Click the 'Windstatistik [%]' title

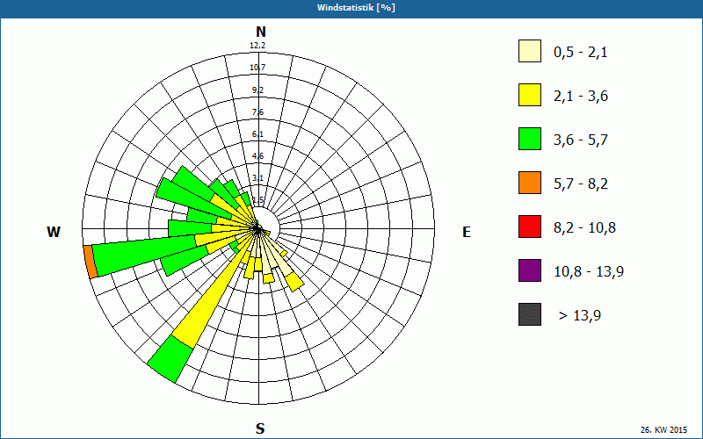[356, 8]
